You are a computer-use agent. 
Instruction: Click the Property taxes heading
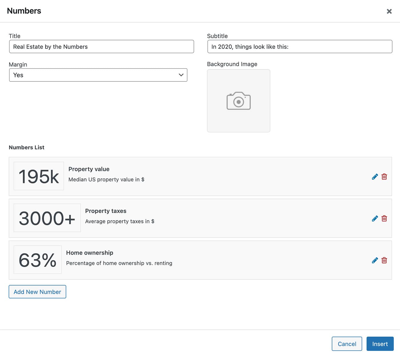click(x=106, y=211)
